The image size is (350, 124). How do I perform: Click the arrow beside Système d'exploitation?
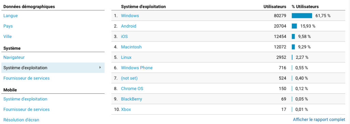tap(100, 67)
